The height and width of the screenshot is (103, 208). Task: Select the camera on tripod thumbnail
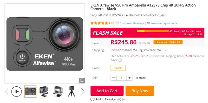pyautogui.click(x=72, y=92)
